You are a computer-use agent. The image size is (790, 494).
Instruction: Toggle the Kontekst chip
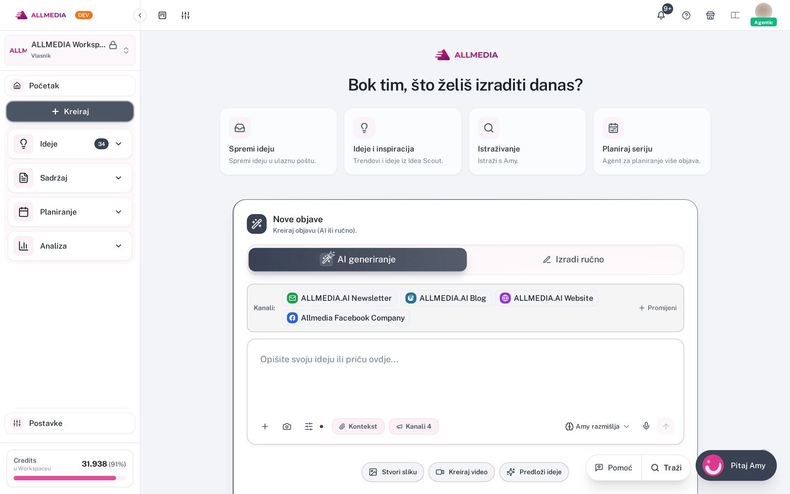click(x=358, y=426)
